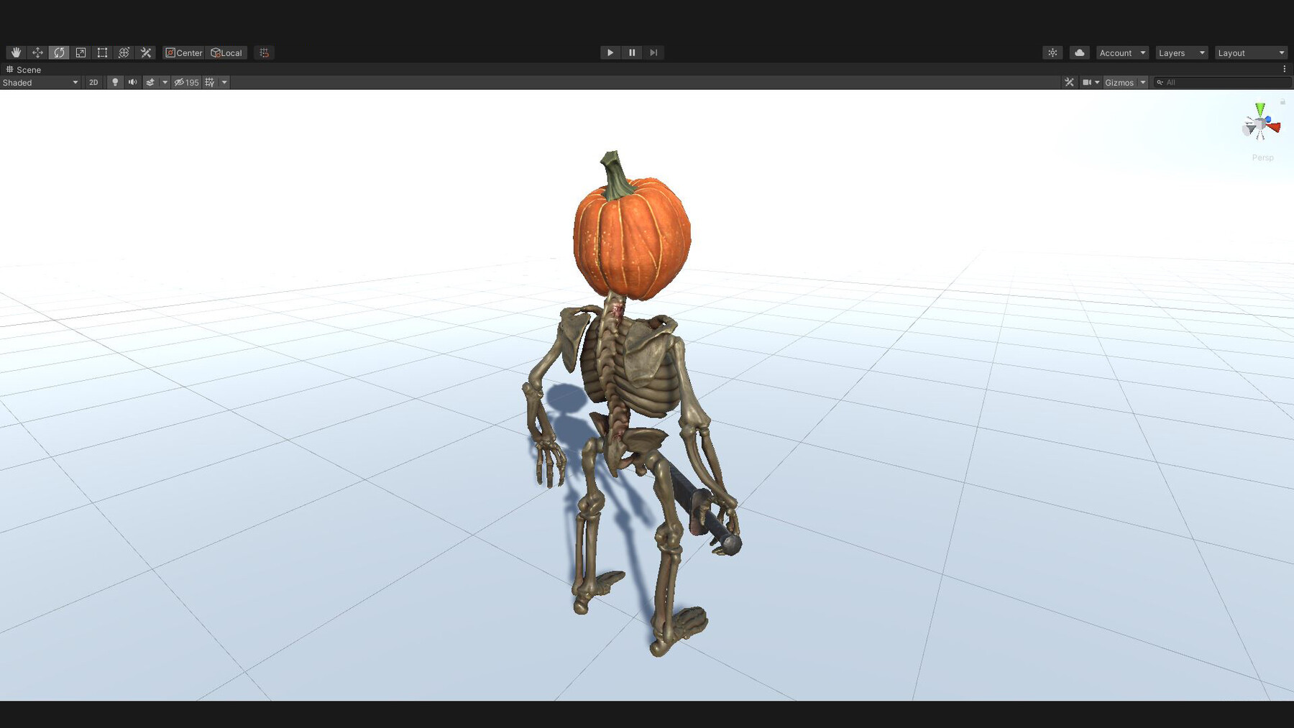
Task: Mute scene audio with the speaker icon
Action: 132,82
